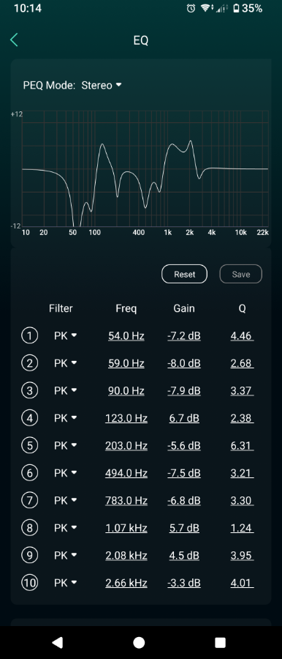Select the filter 10 circled number icon
282x659 pixels.
click(x=29, y=583)
